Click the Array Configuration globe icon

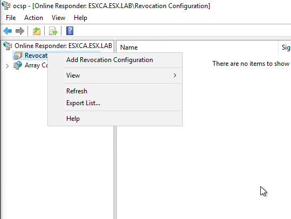pyautogui.click(x=18, y=65)
